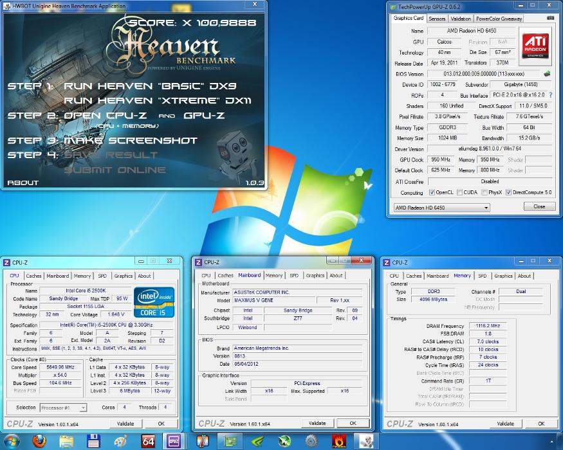Click RUN HEAVEN "BASIC" DX9
The image size is (563, 450).
pos(150,86)
